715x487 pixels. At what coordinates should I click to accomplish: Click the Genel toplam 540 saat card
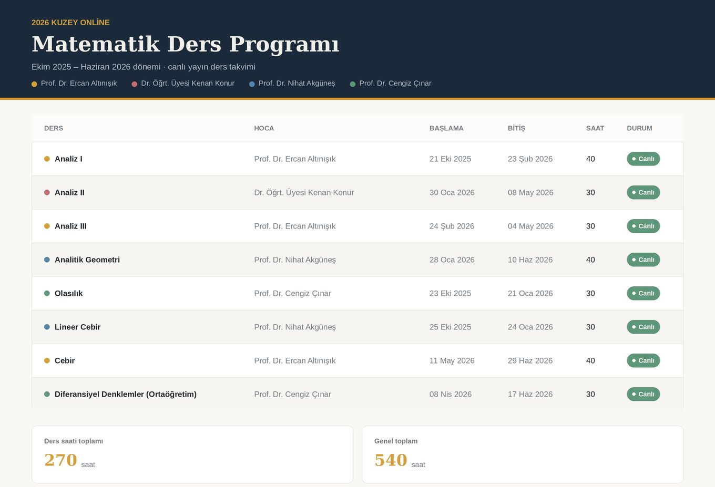tap(523, 454)
